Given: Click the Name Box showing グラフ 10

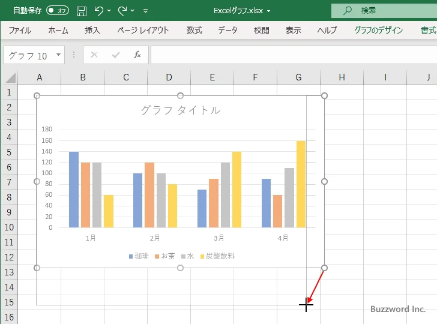Looking at the screenshot, I should point(31,55).
